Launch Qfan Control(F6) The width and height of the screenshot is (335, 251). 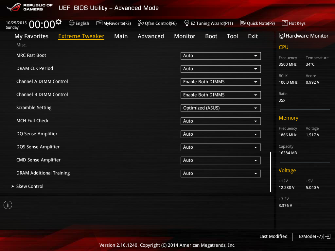[157, 23]
